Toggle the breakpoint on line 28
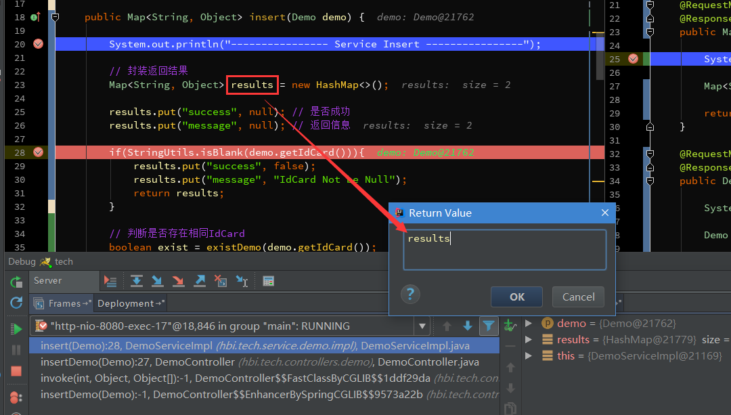Screen dimensions: 731x415 tap(38, 152)
